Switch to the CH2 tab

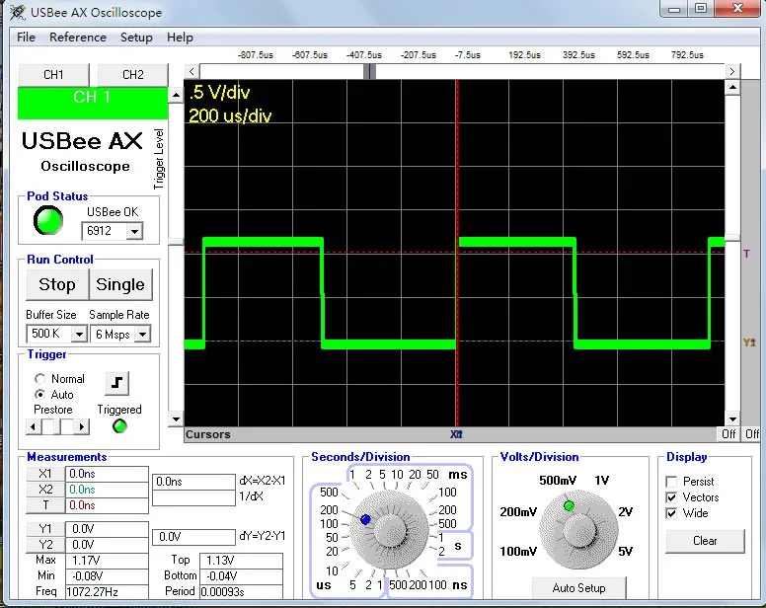133,75
